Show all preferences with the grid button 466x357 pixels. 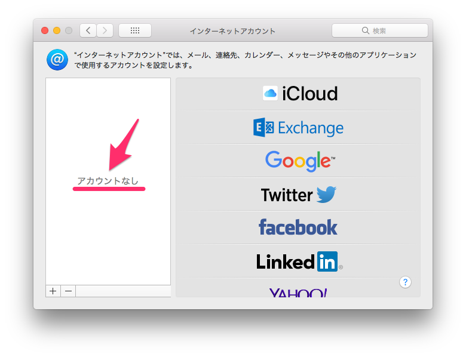[x=135, y=30]
